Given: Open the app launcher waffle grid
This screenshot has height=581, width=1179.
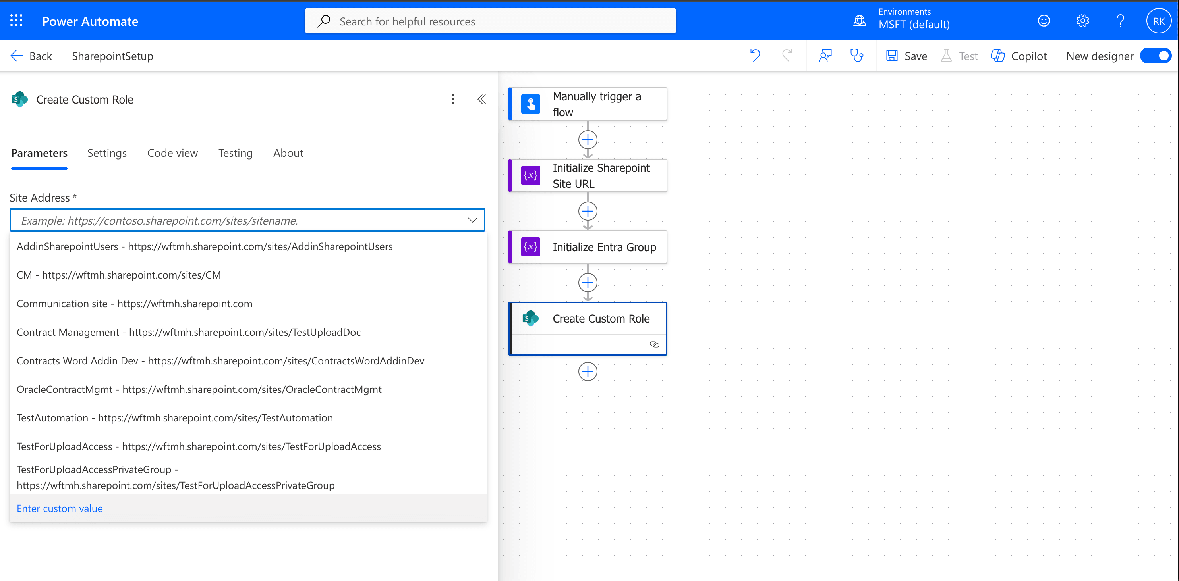Looking at the screenshot, I should [16, 21].
